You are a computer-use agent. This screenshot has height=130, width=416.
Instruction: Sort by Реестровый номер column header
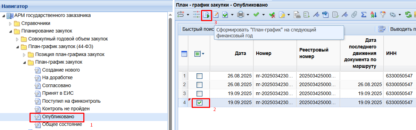[x=318, y=54]
